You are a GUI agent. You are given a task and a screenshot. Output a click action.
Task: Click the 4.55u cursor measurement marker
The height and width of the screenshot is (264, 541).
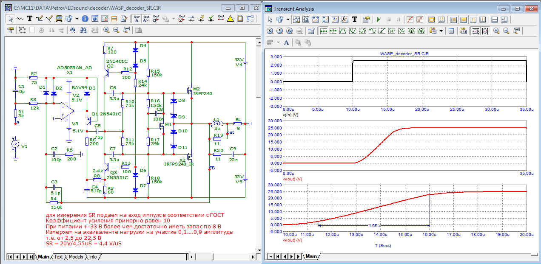pyautogui.click(x=374, y=225)
